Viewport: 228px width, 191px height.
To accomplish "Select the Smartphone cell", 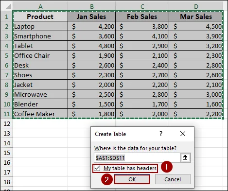I will tap(40, 36).
